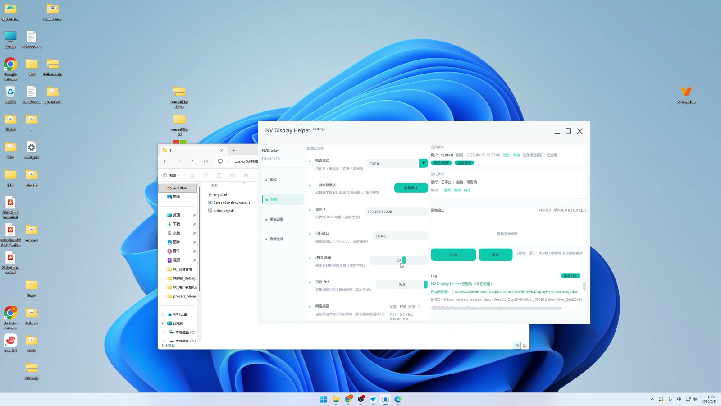Viewport: 721px width, 406px height.
Task: Close the File Explorer tab named 1
Action: pyautogui.click(x=221, y=150)
